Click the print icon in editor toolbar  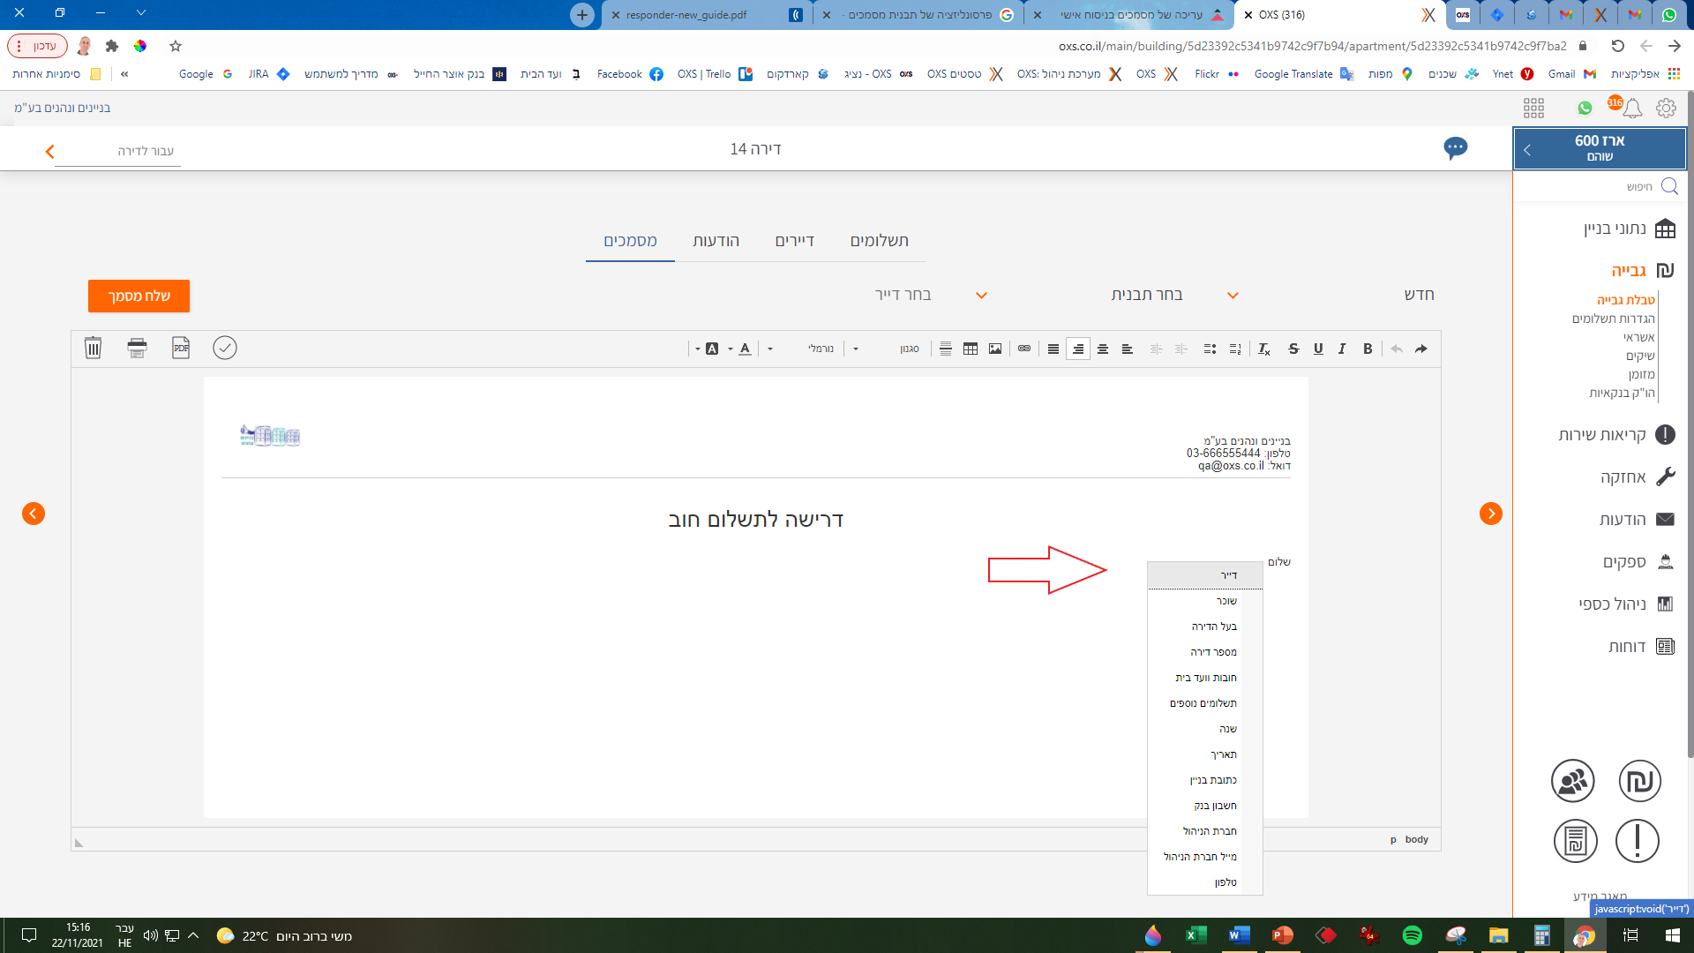pos(137,348)
